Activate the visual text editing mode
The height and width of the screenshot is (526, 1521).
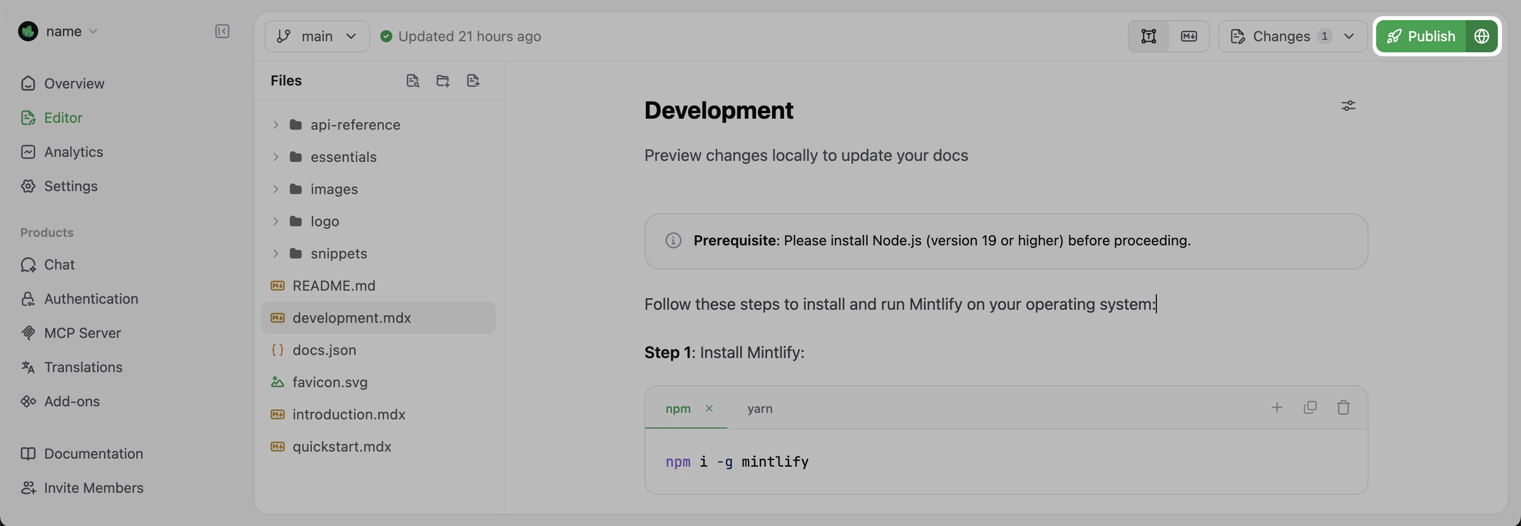(x=1148, y=36)
